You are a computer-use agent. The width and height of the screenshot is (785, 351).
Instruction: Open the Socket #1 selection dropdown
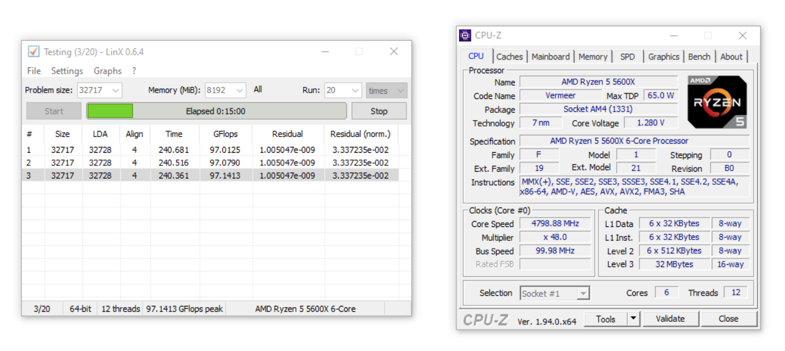[555, 293]
